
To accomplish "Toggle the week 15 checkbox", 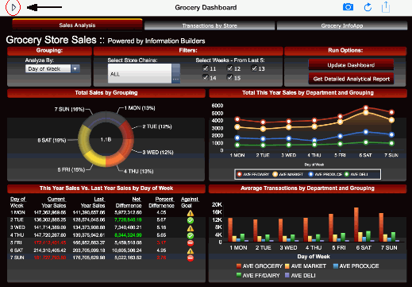I will click(229, 77).
